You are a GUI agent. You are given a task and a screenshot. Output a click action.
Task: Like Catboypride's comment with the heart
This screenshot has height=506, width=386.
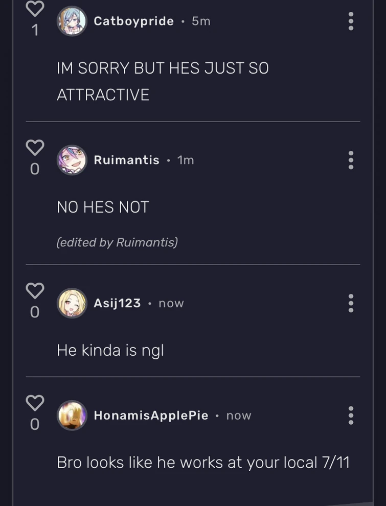click(35, 8)
